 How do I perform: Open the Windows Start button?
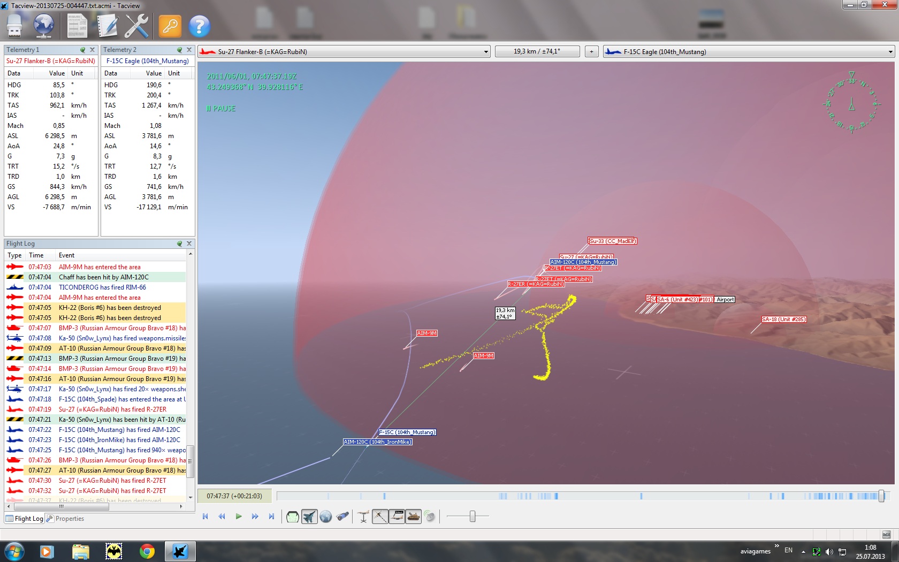point(13,551)
